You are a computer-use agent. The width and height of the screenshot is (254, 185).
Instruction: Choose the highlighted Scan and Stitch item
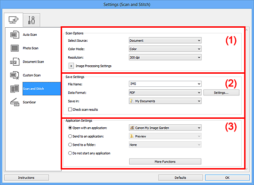[x=42, y=89]
